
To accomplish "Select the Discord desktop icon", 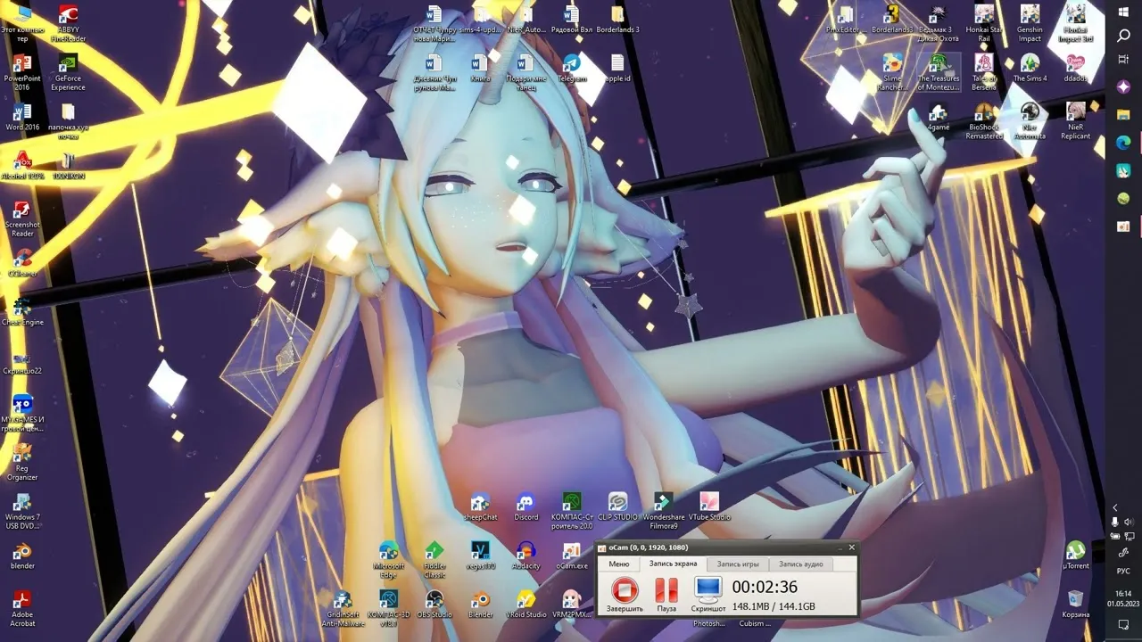I will click(x=526, y=507).
